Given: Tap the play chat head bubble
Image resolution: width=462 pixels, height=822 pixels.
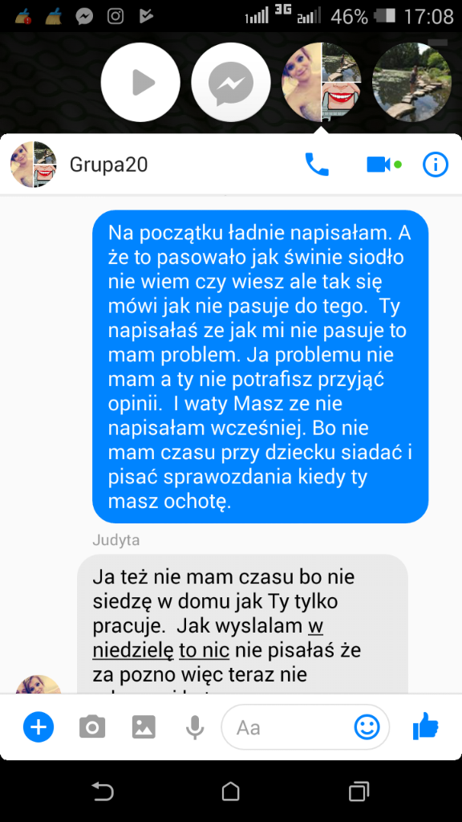Looking at the screenshot, I should (x=140, y=83).
